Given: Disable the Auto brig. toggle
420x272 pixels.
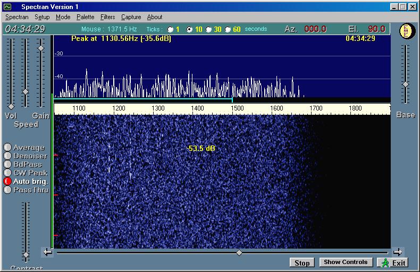Looking at the screenshot, I should coord(7,182).
